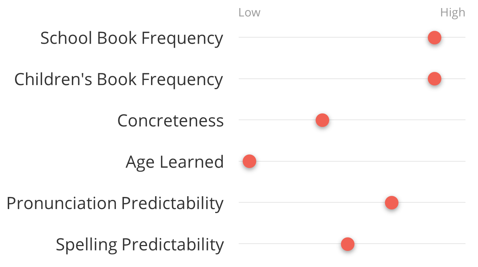Screen dimensions: 478x267
Task: Click the Concreteness track line
Action: 352,120
